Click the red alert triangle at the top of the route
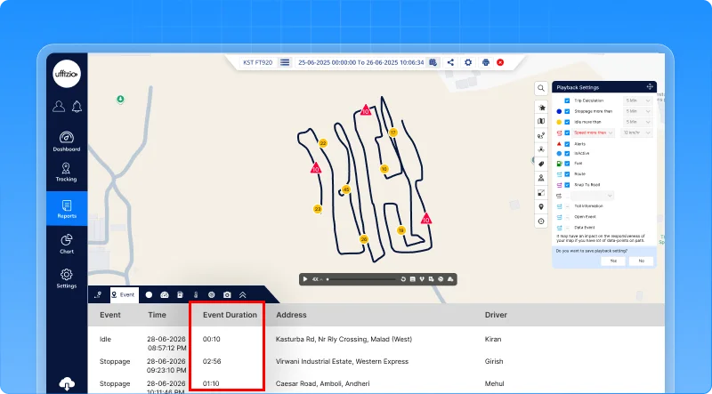The height and width of the screenshot is (394, 712). click(x=366, y=110)
